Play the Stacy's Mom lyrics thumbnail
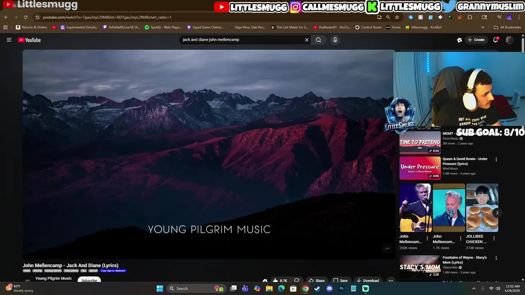Viewport: 525px width, 295px height. (420, 266)
